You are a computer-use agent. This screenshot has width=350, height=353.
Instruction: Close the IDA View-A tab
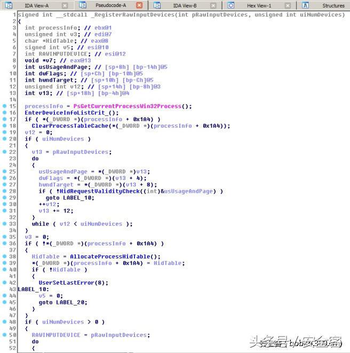pyautogui.click(x=65, y=6)
